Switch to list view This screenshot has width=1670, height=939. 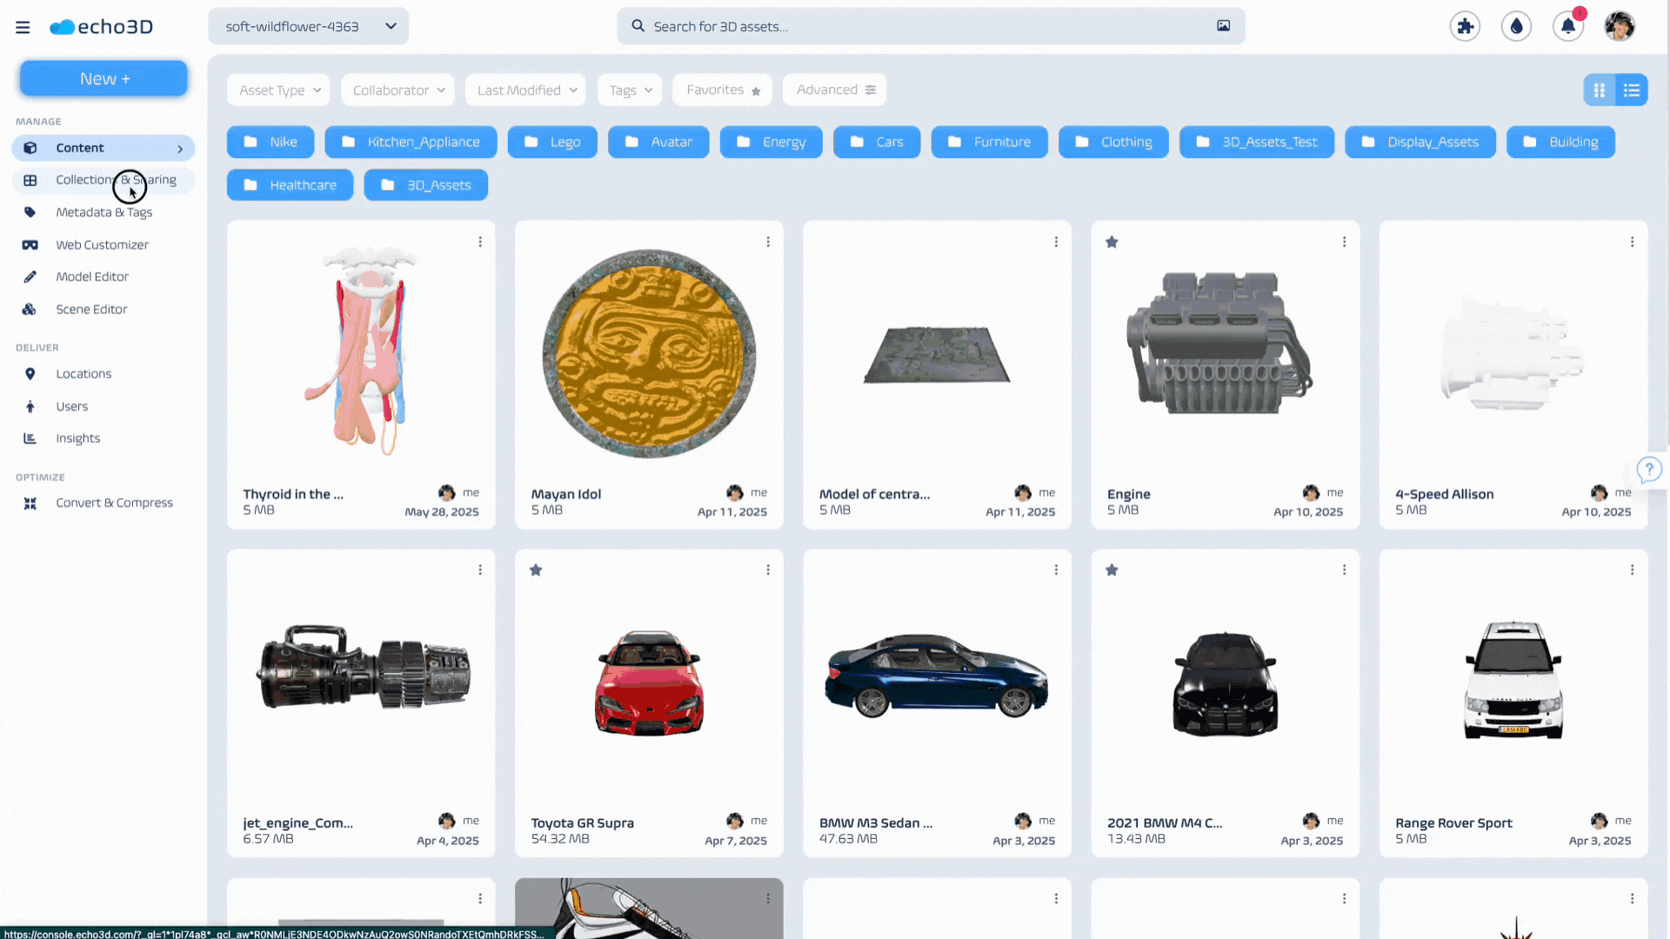tap(1632, 90)
